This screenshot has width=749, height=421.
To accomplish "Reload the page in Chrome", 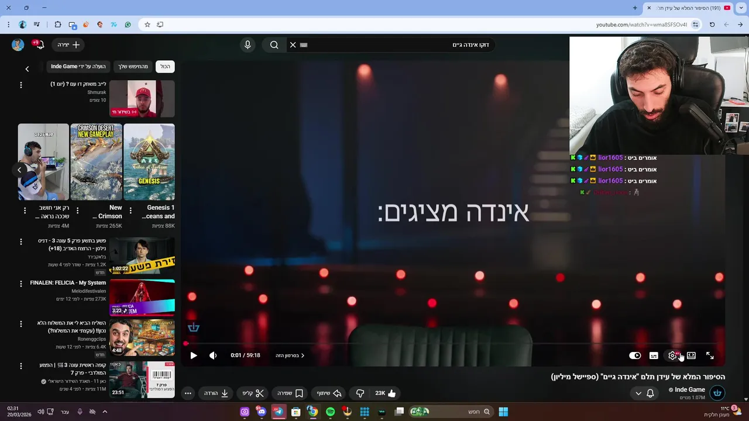I will tap(712, 25).
